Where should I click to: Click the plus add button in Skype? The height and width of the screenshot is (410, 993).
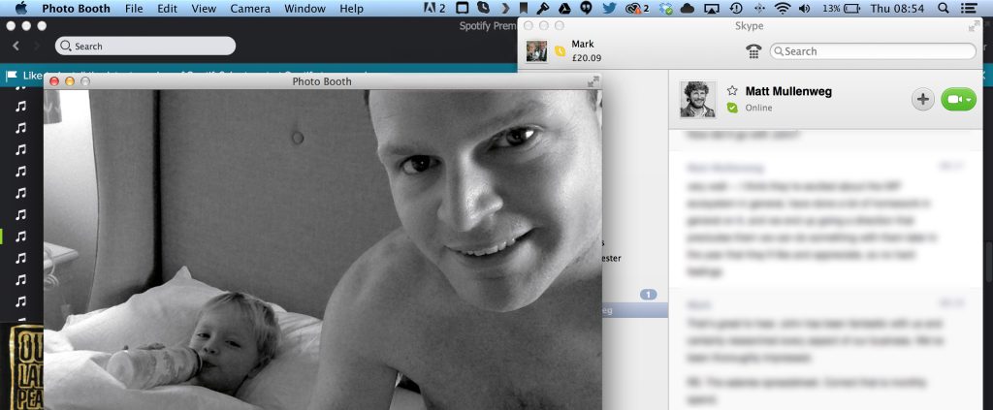(923, 99)
